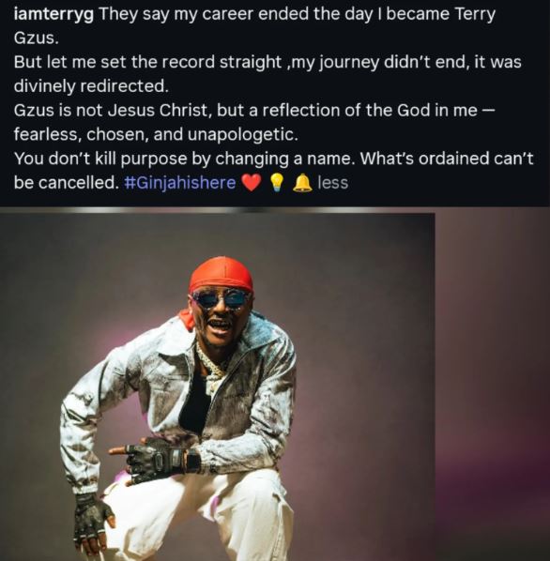Screen dimensions: 550x561
Task: Click the light bulb emoji
Action: 276,183
